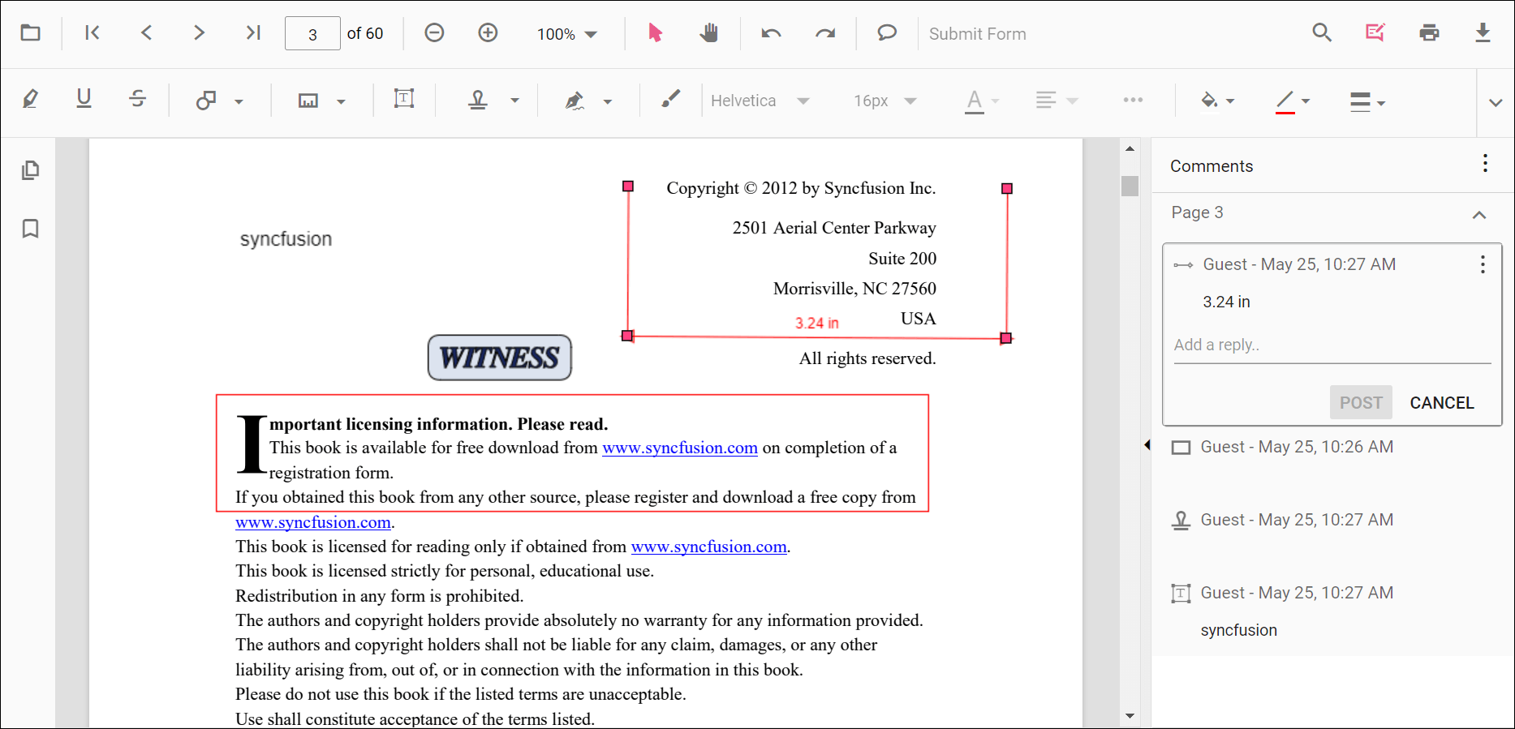Open the bookmarks panel

pos(30,229)
